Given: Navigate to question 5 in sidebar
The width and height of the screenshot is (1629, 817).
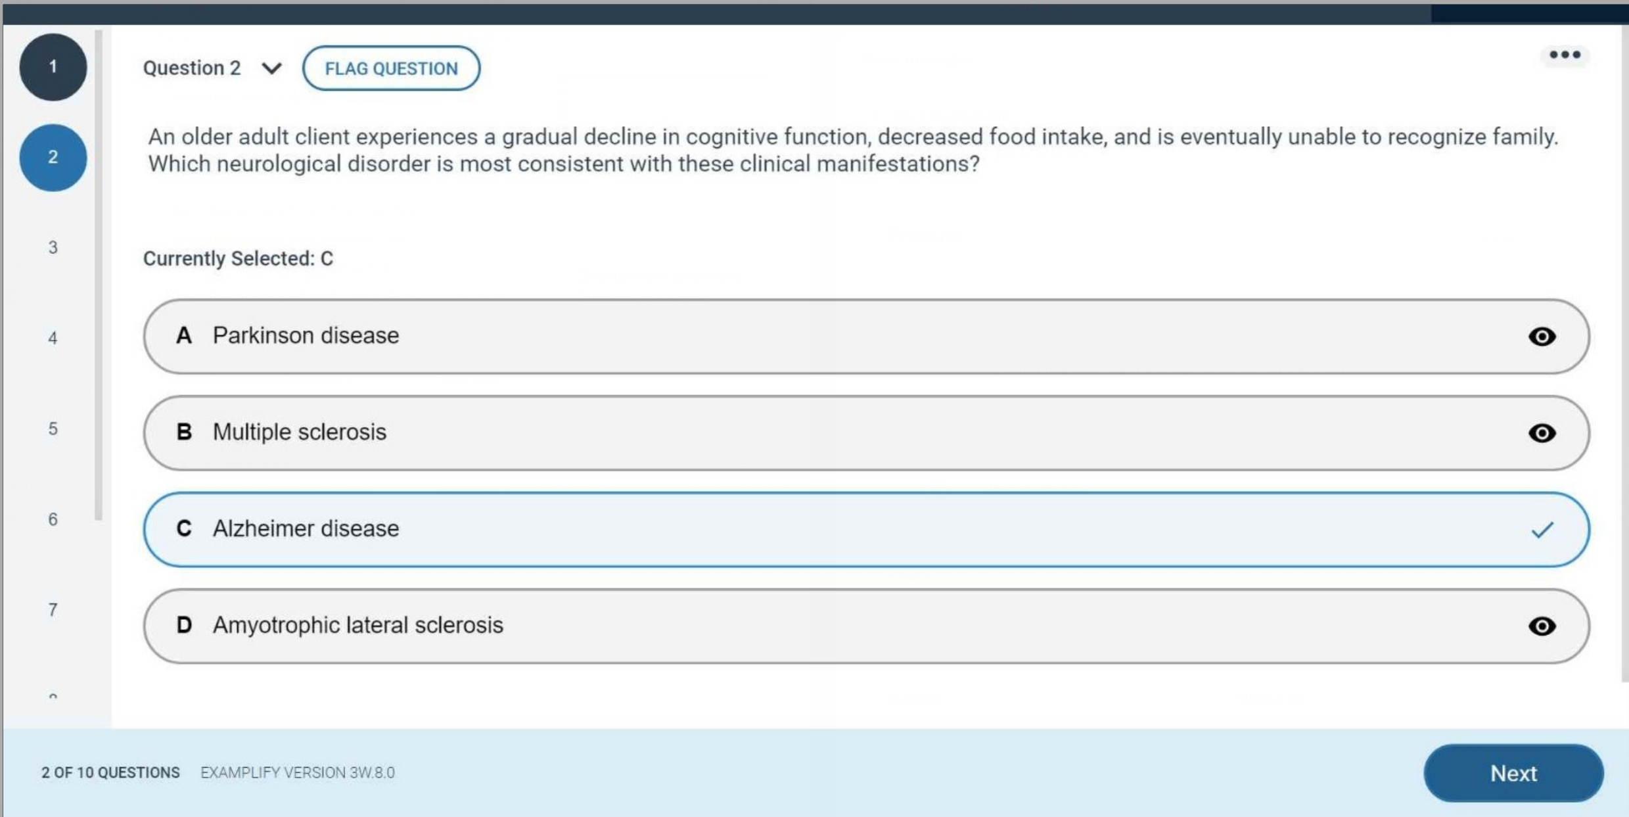Looking at the screenshot, I should click(53, 429).
